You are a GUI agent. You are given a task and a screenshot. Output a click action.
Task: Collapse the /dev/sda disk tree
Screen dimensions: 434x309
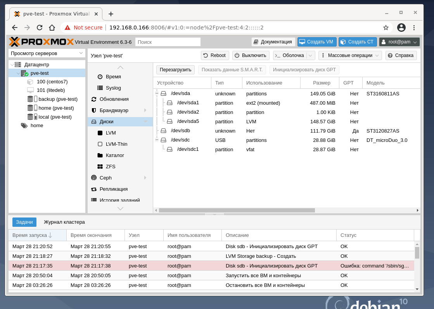pos(157,93)
